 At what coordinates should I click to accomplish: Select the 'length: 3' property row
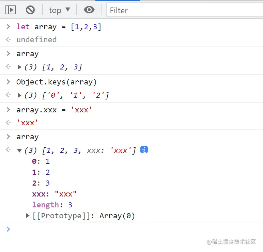point(52,205)
